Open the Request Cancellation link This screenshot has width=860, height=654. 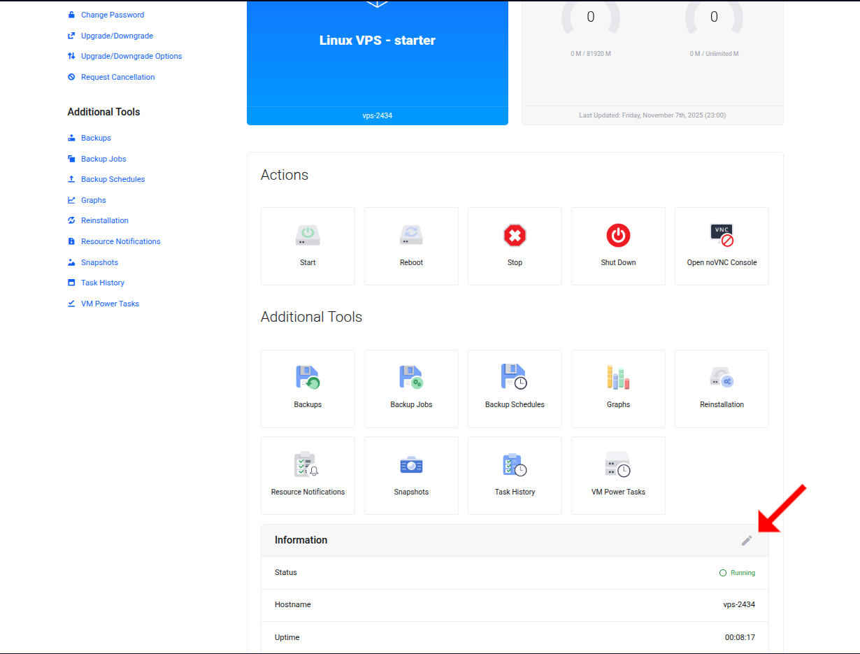[117, 77]
